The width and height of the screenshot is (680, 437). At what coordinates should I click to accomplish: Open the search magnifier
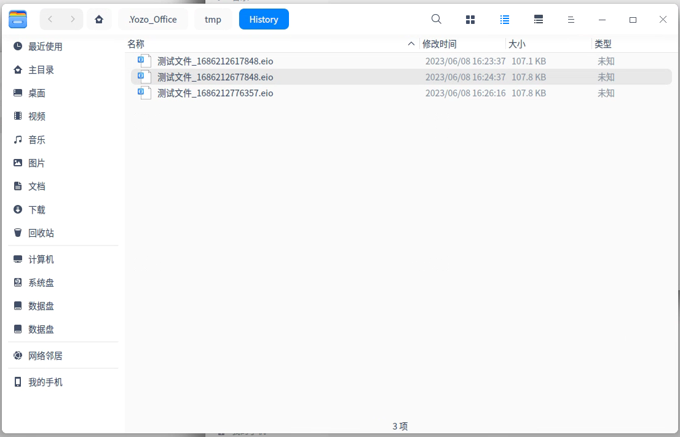[x=437, y=19]
